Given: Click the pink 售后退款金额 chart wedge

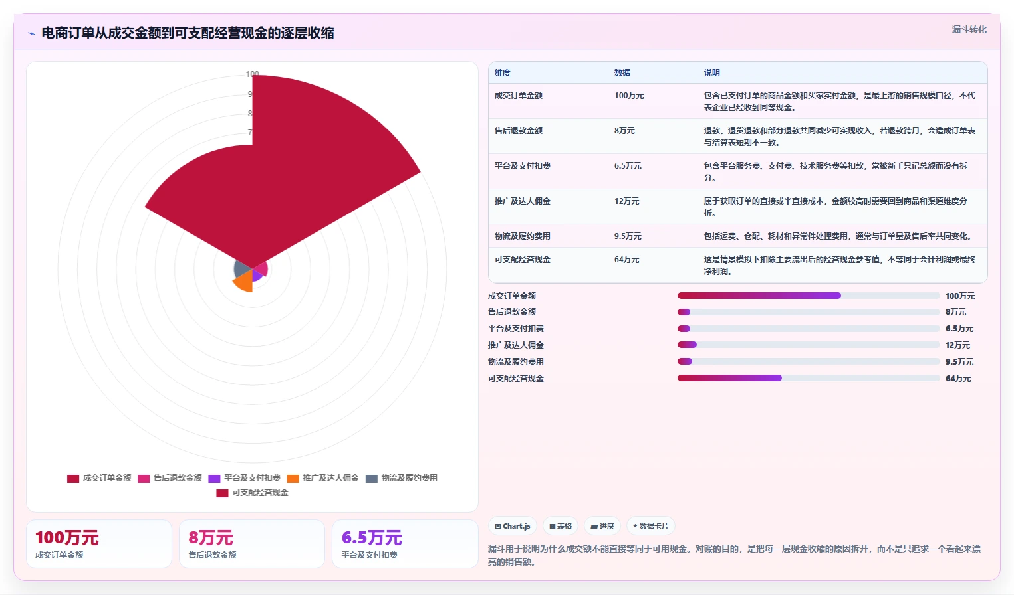Looking at the screenshot, I should pos(261,268).
